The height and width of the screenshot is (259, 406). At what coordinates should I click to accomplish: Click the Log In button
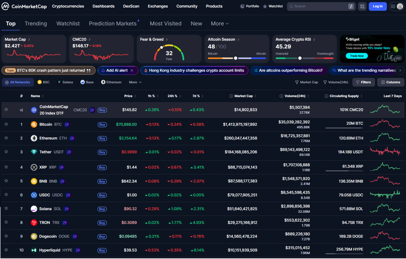377,6
